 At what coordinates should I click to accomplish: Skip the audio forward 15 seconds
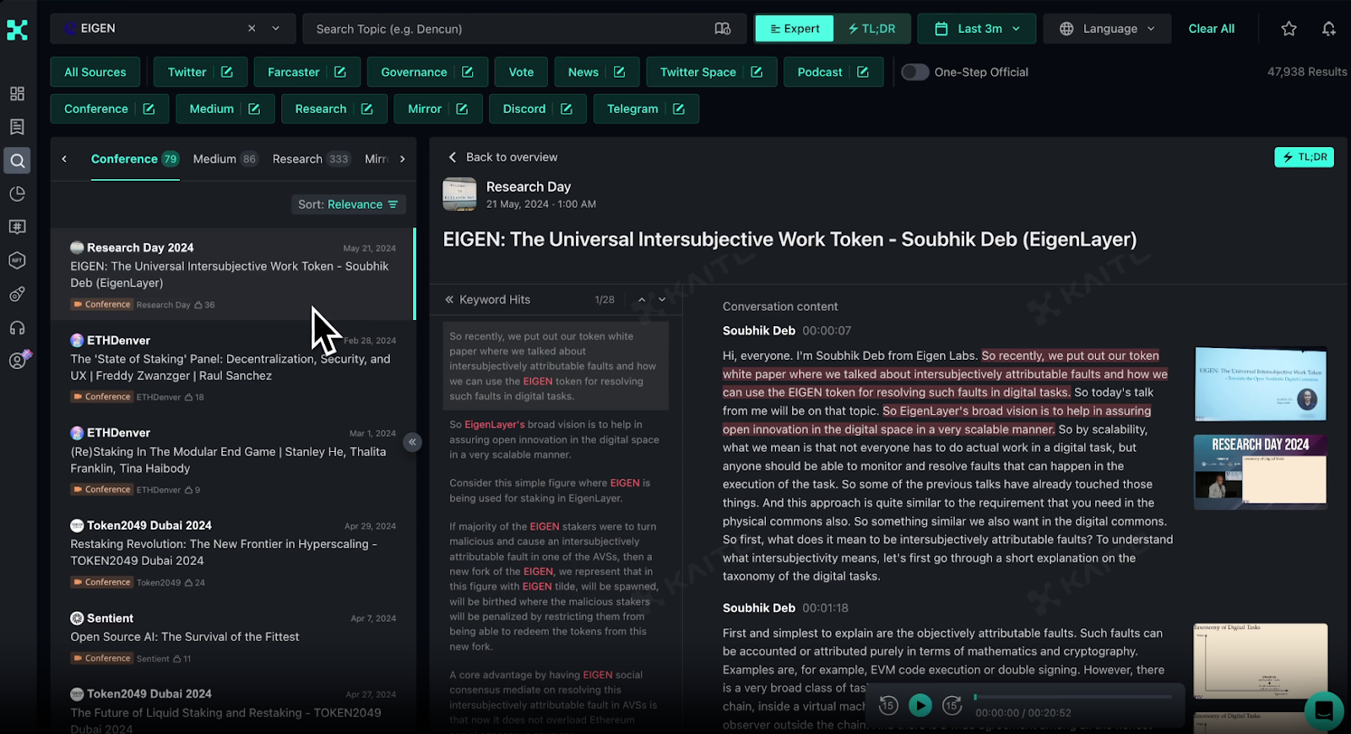(952, 705)
